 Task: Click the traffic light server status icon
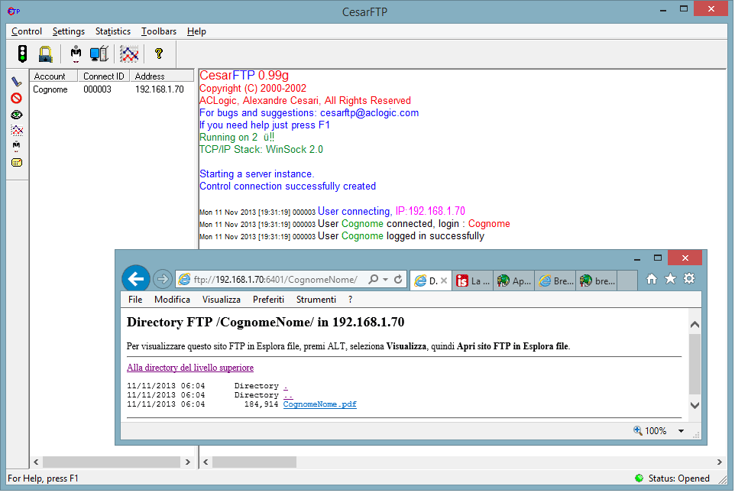(x=22, y=54)
